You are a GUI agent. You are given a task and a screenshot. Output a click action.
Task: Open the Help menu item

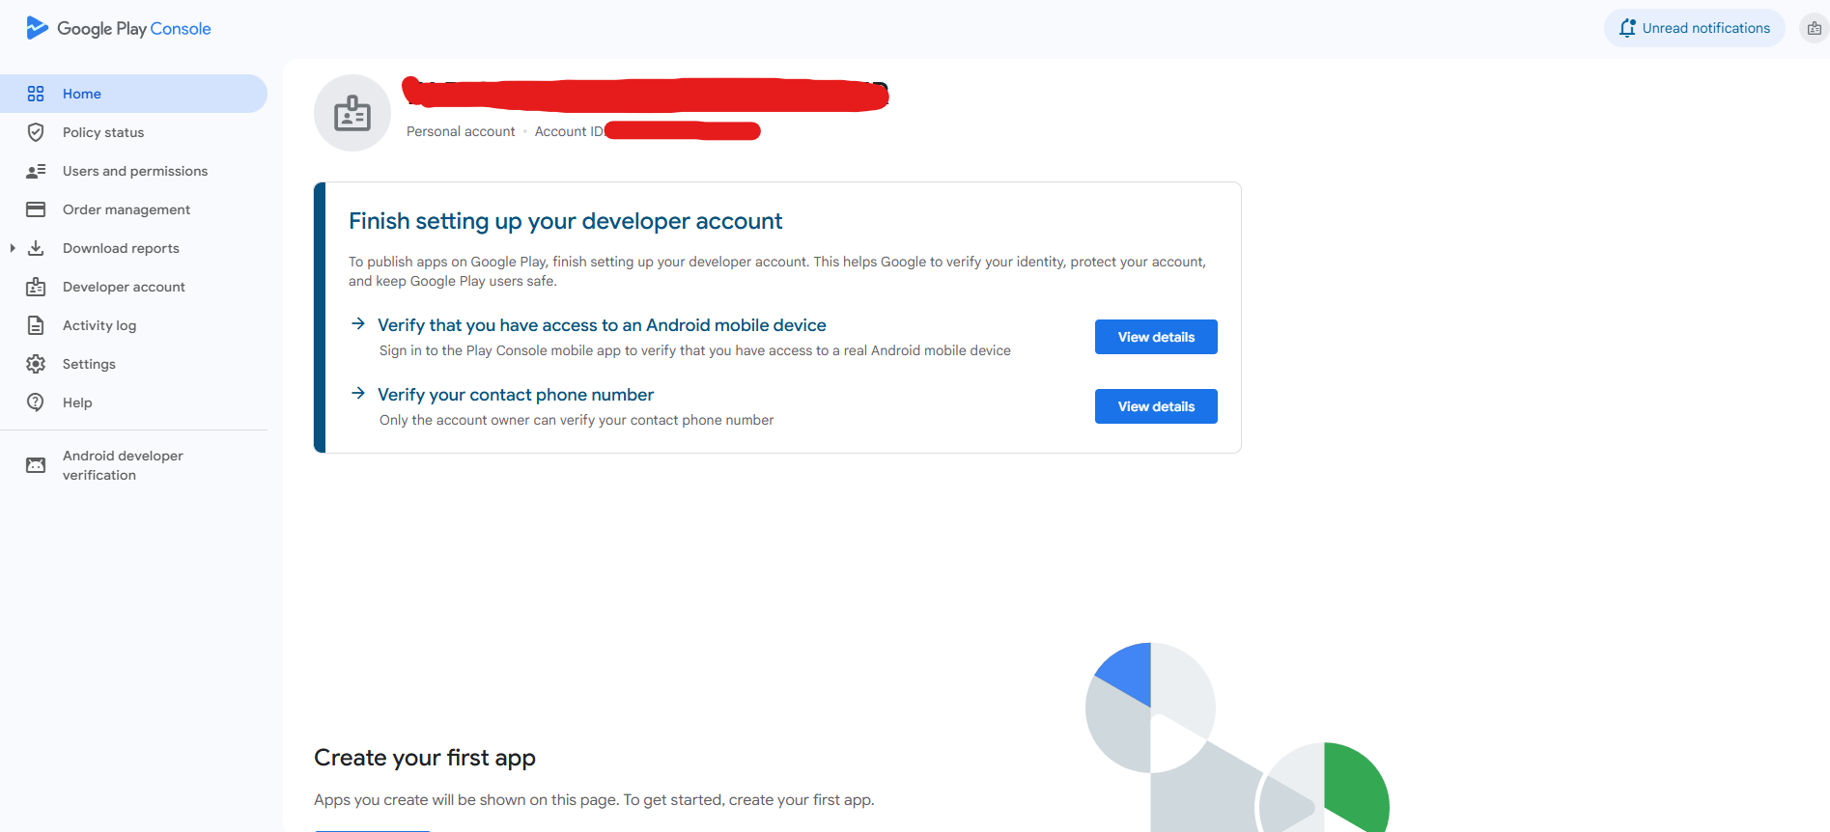point(133,402)
